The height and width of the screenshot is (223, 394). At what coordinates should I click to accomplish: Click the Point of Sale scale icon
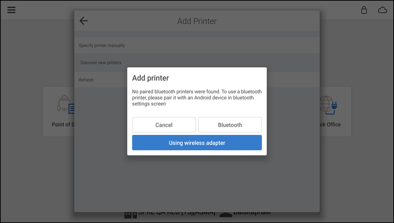click(65, 104)
